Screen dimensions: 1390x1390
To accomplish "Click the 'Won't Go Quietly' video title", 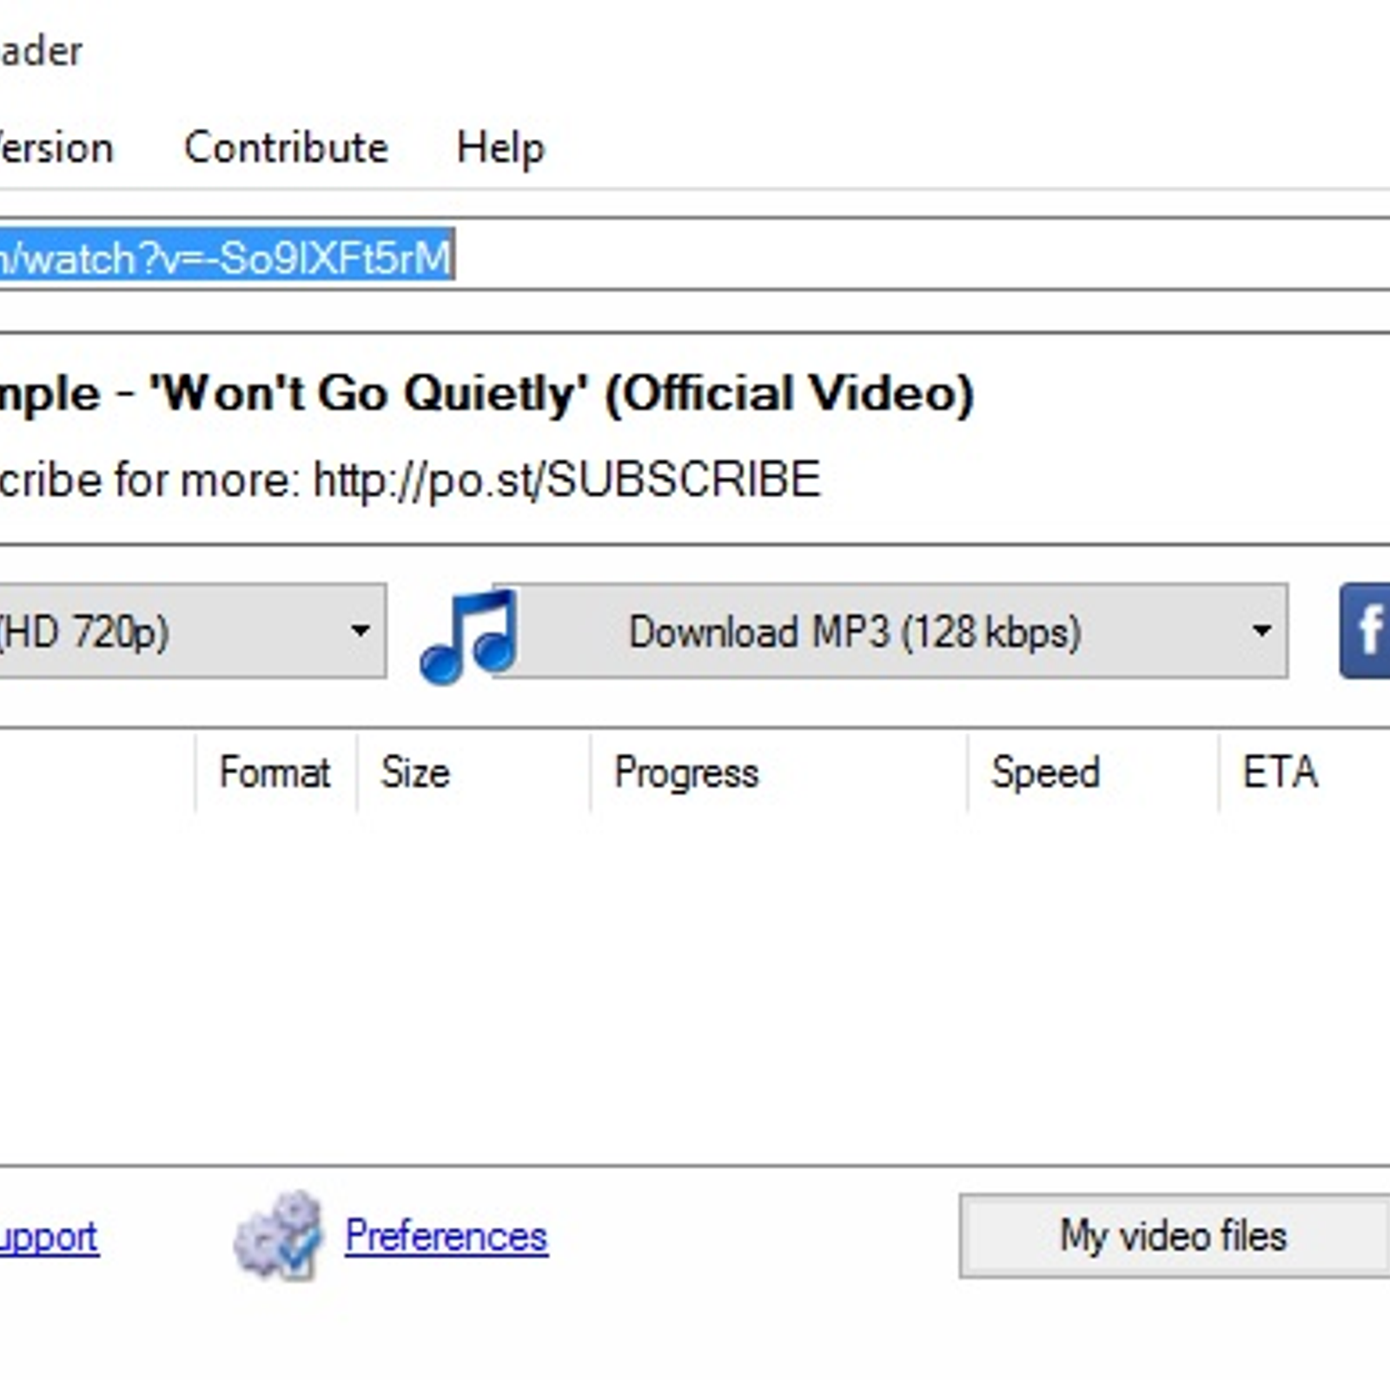I will tap(486, 394).
